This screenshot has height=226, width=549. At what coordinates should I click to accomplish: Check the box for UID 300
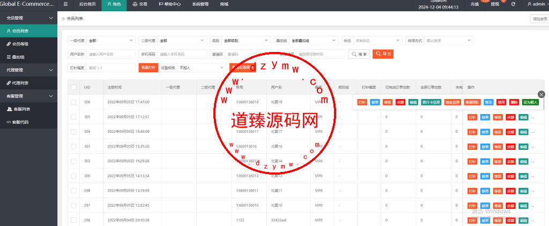coord(73,176)
